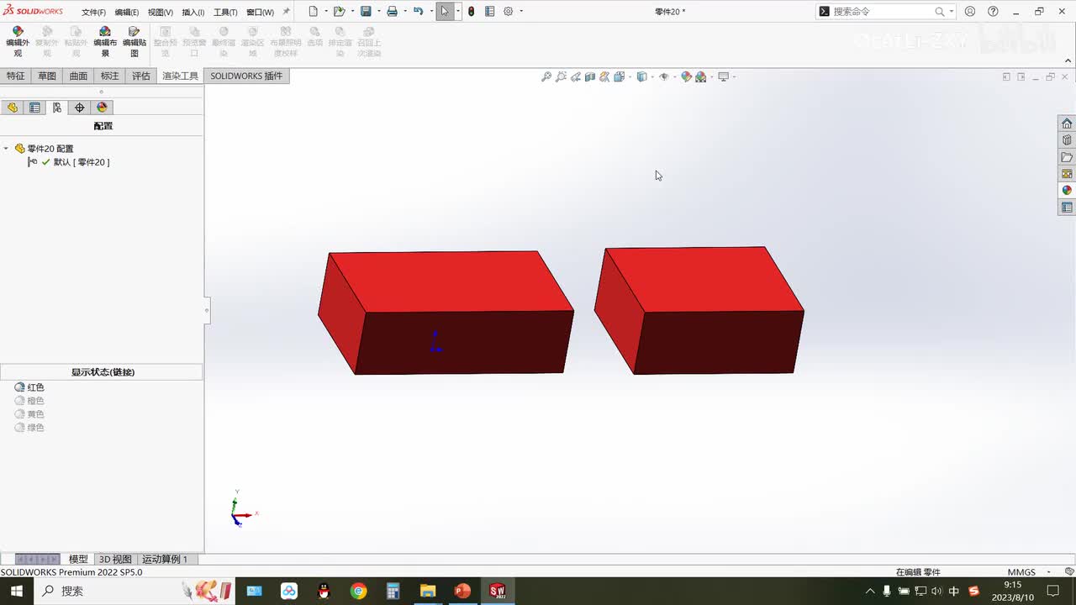Open the File Properties icon

[489, 12]
